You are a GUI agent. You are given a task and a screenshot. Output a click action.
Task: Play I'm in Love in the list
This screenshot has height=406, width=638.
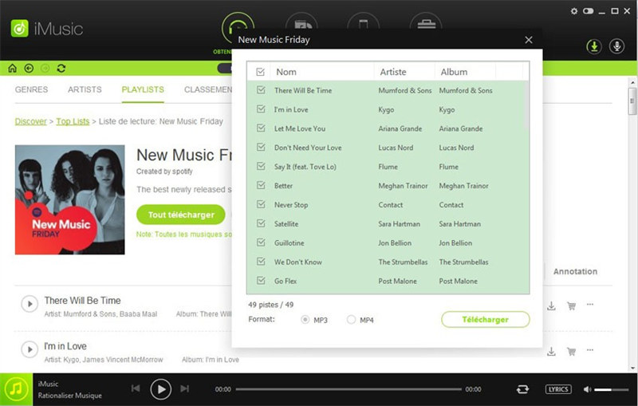click(30, 349)
